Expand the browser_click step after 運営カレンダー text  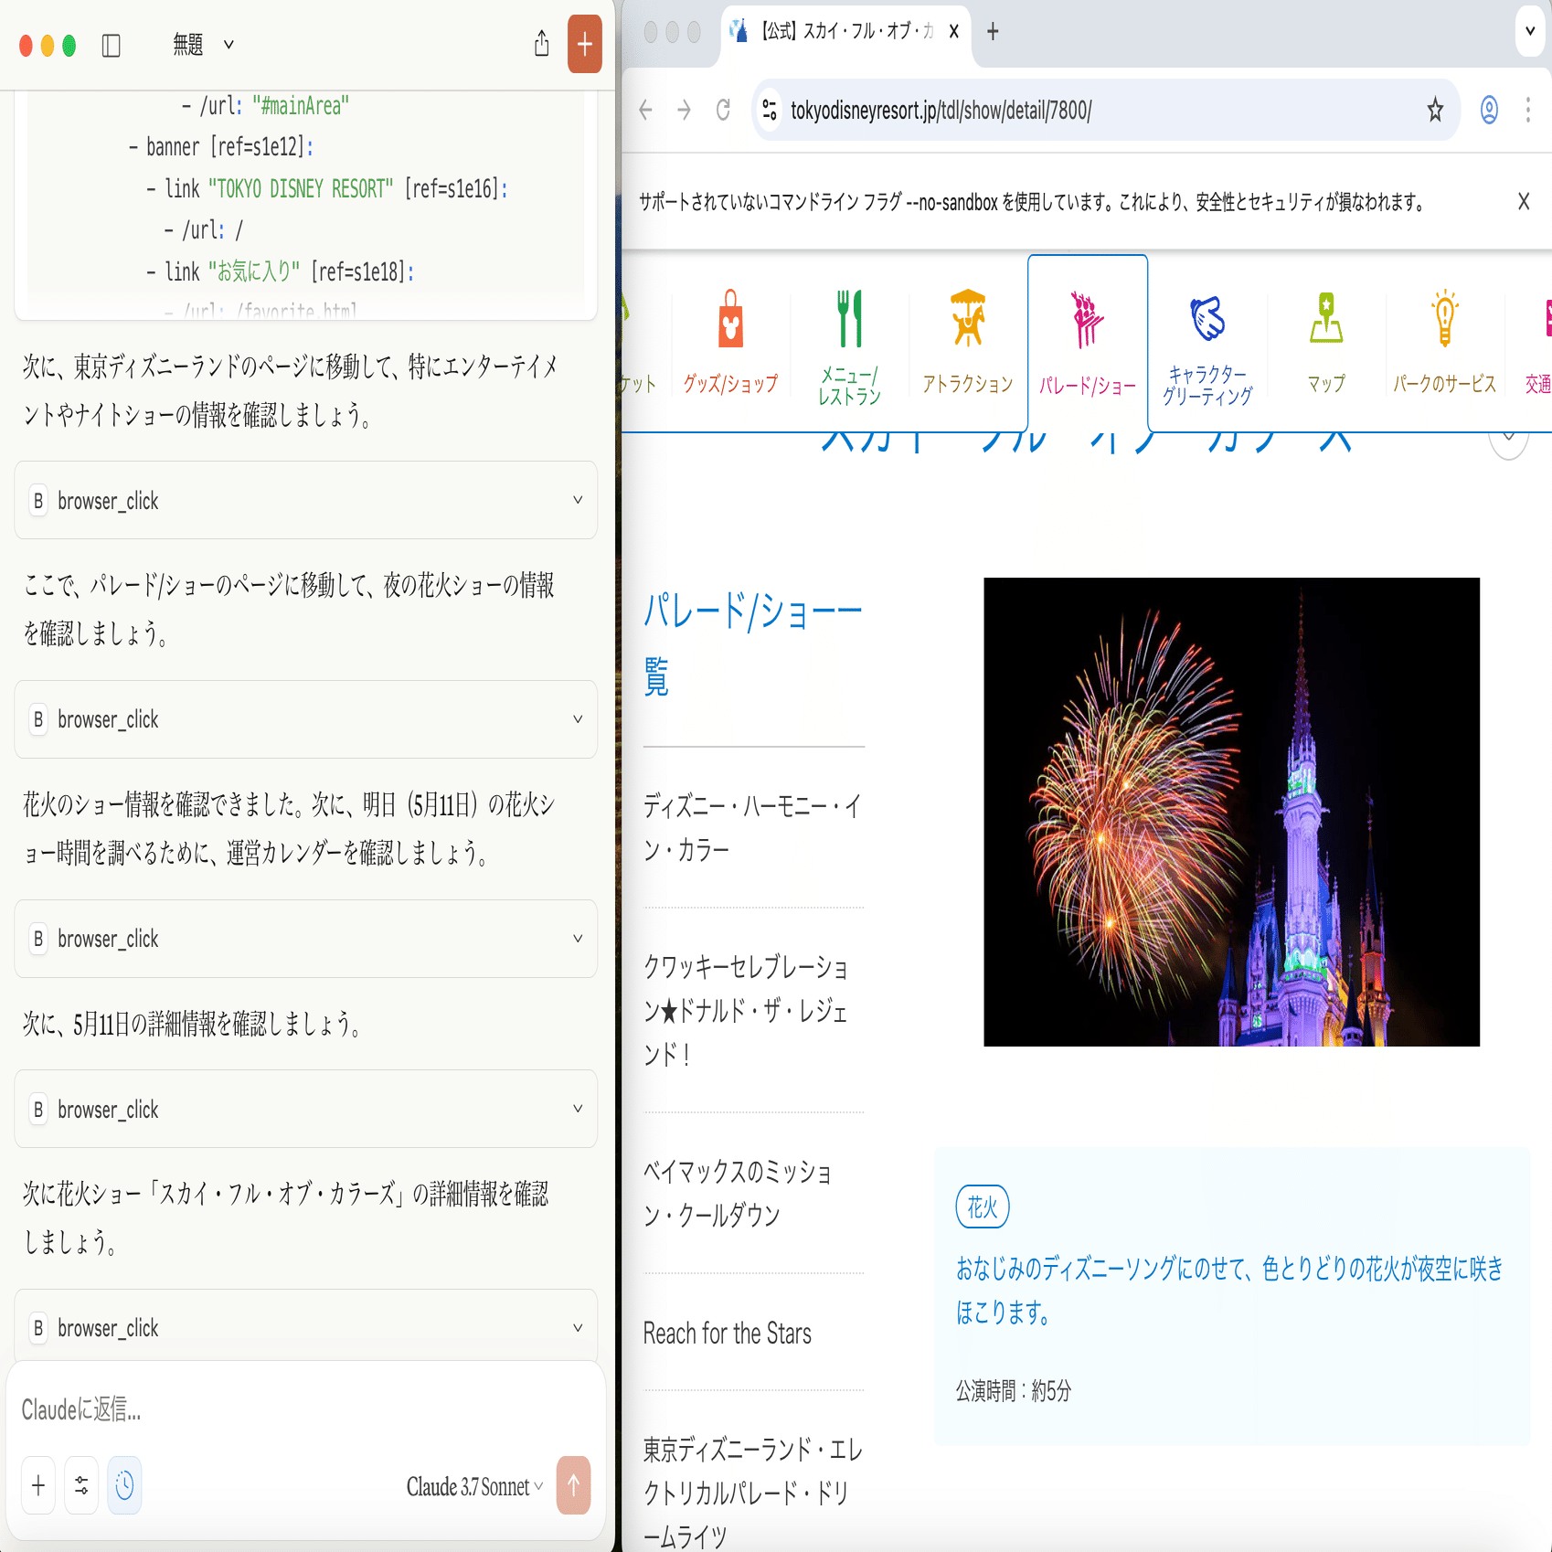[x=306, y=939]
